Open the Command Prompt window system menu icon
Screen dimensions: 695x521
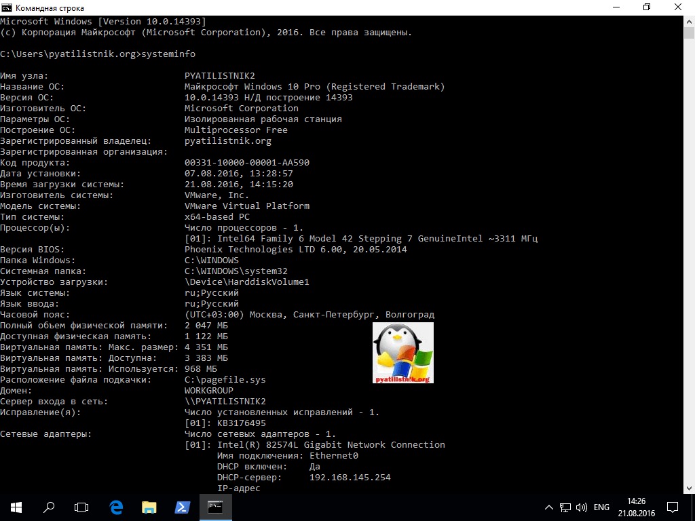[x=7, y=7]
